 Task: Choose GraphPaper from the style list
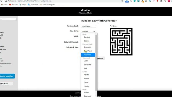click(88, 51)
